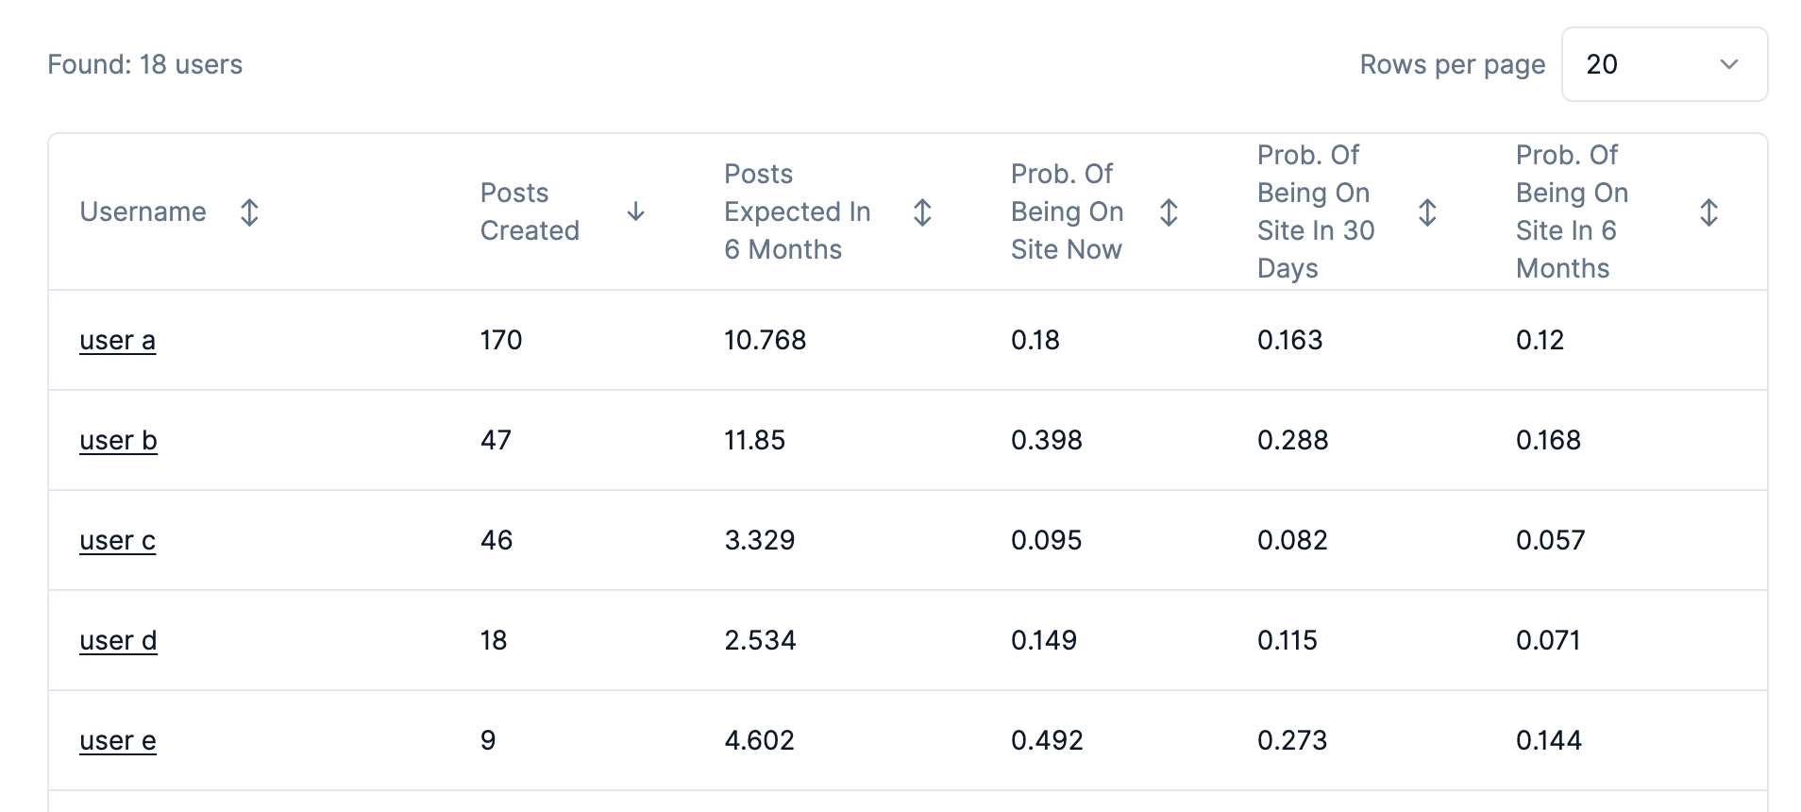Sort by Prob. Of Being On Site Now icon
Viewport: 1801px width, 812px height.
[1169, 211]
